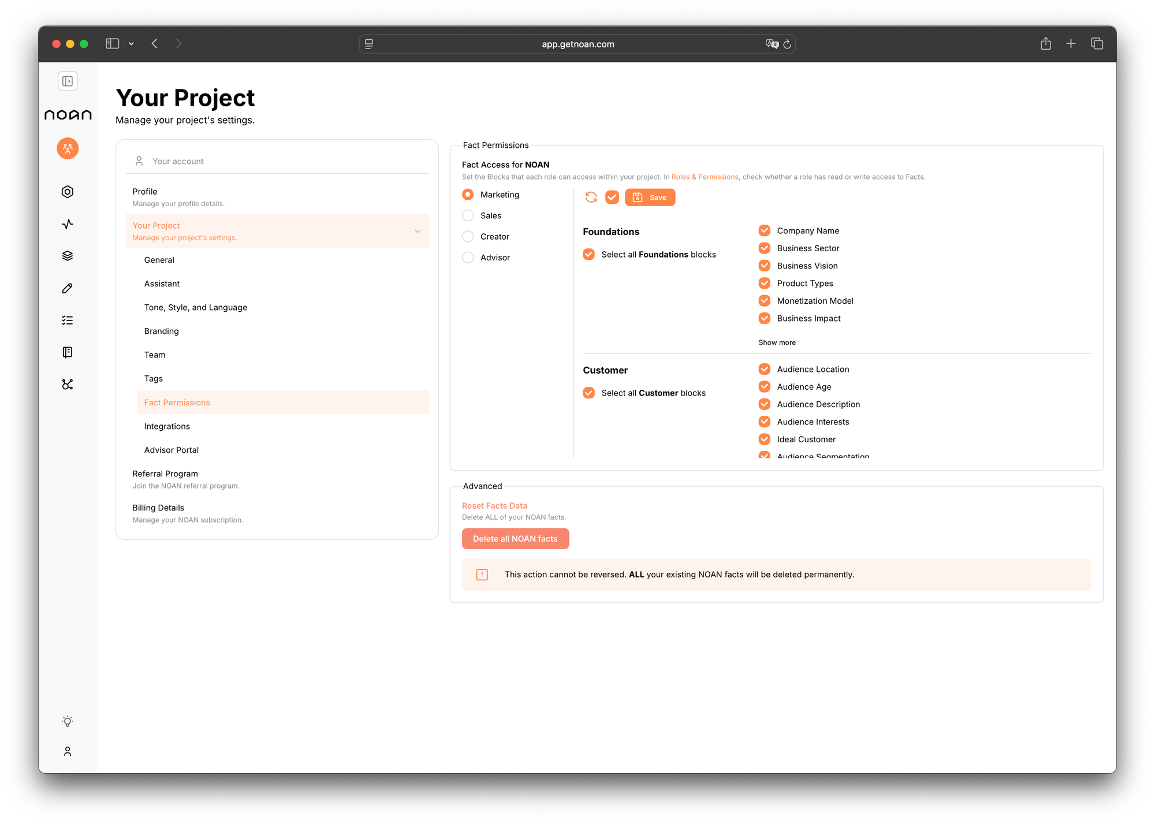Select the Sales role radio button
This screenshot has height=824, width=1155.
pos(468,215)
